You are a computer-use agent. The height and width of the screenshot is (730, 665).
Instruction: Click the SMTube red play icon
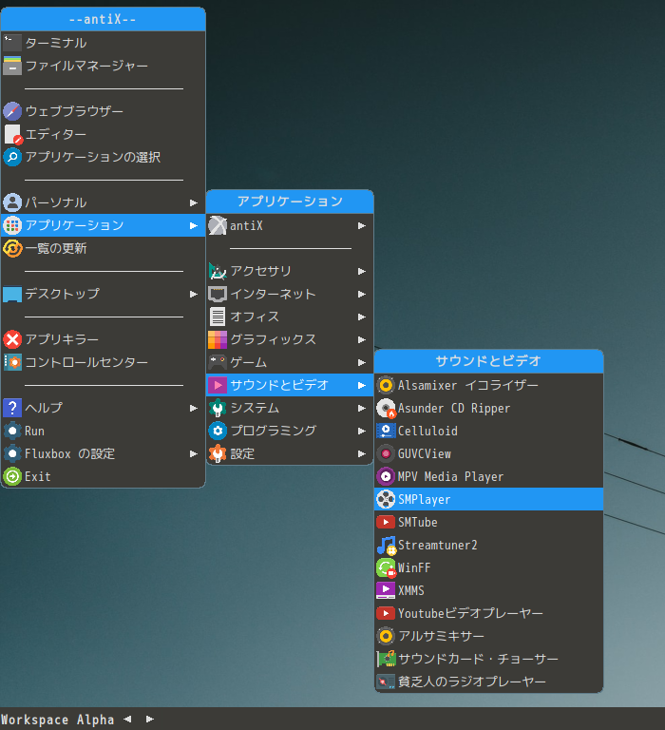pyautogui.click(x=386, y=522)
